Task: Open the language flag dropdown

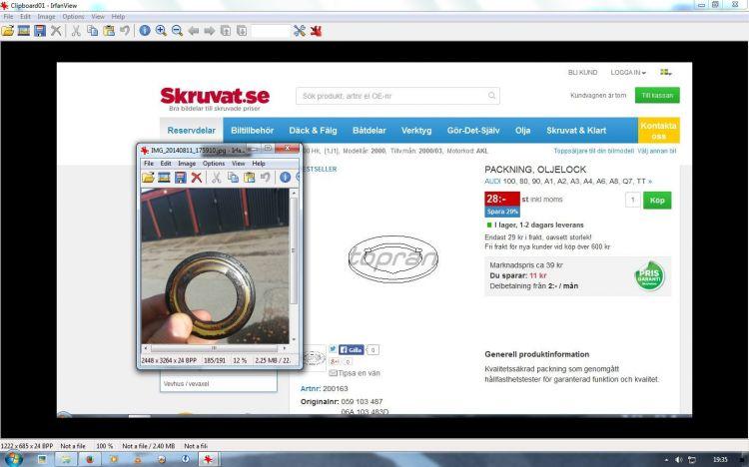Action: click(666, 73)
